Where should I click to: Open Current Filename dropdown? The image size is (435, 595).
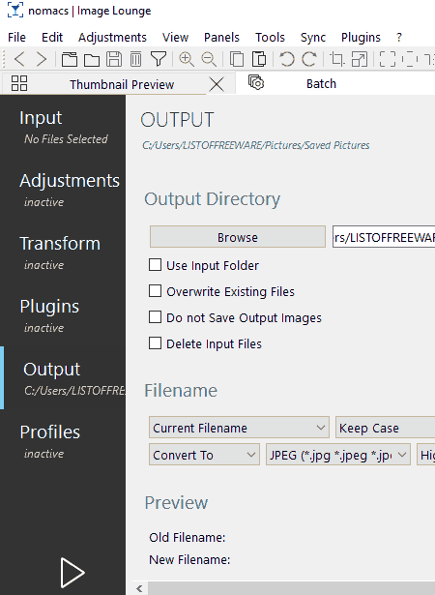tap(239, 428)
